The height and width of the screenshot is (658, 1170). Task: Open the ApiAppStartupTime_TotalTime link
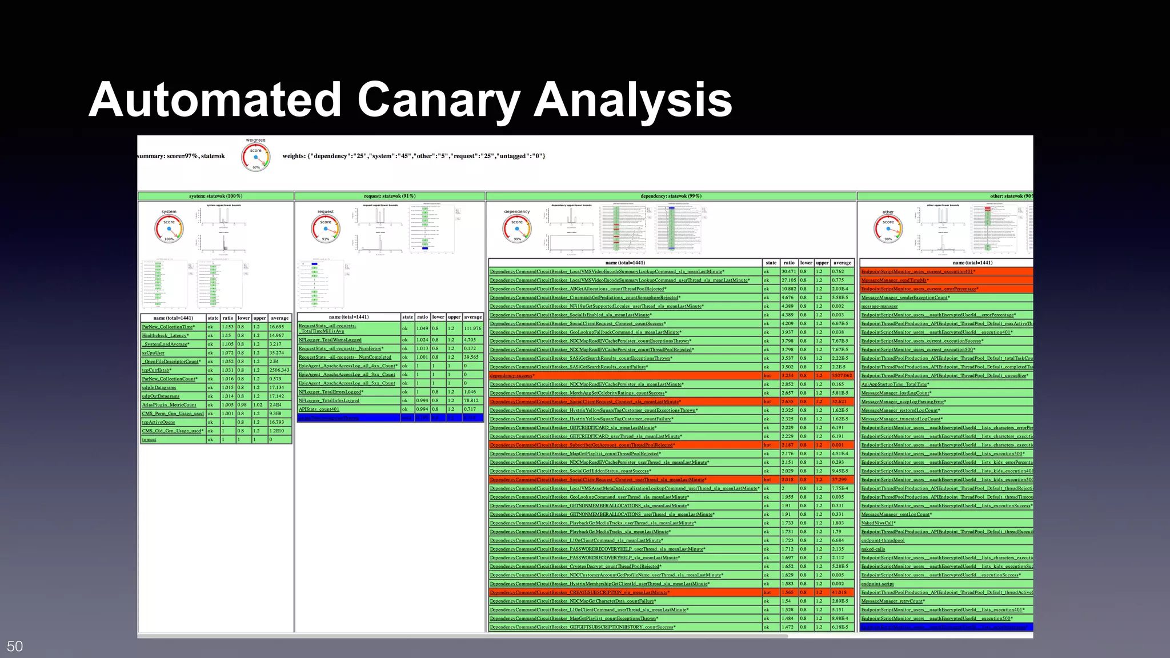(895, 384)
